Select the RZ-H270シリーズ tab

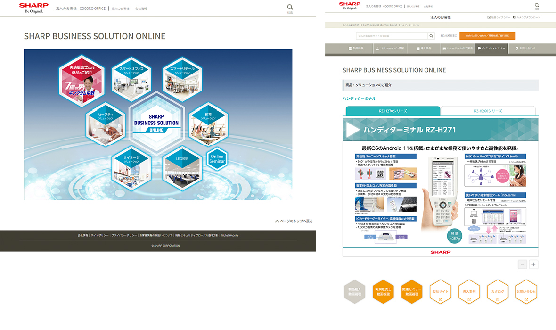coord(393,111)
